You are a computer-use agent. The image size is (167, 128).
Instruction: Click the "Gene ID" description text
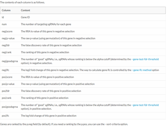[25, 18]
